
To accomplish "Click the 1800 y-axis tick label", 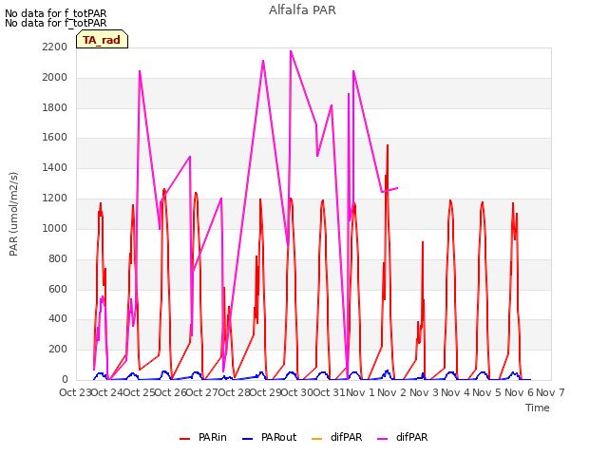I will pos(55,107).
